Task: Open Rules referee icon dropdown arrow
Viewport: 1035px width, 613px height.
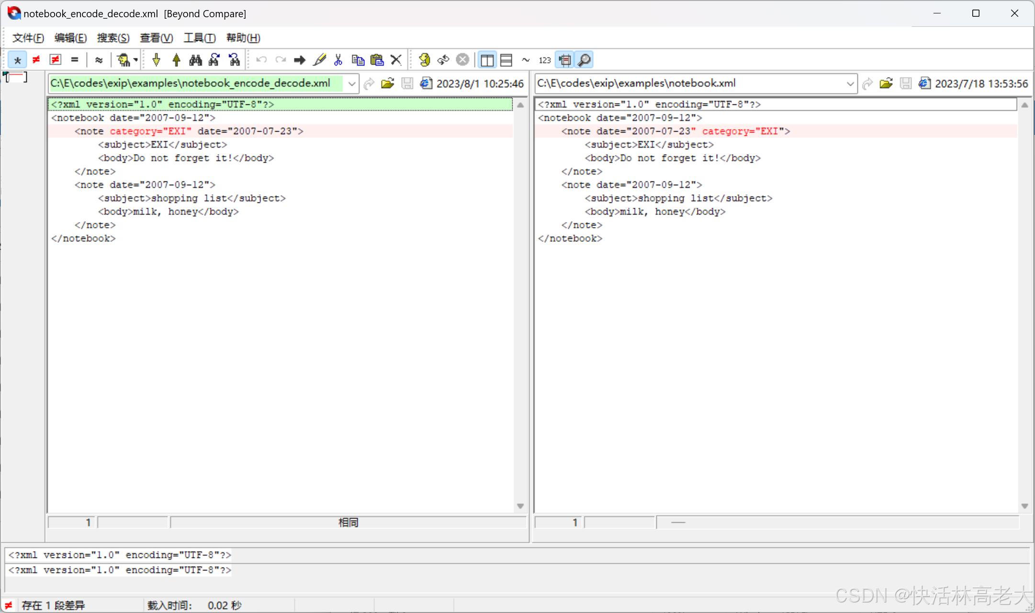Action: click(136, 60)
